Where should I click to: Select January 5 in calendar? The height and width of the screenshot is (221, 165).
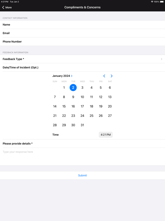(101, 87)
